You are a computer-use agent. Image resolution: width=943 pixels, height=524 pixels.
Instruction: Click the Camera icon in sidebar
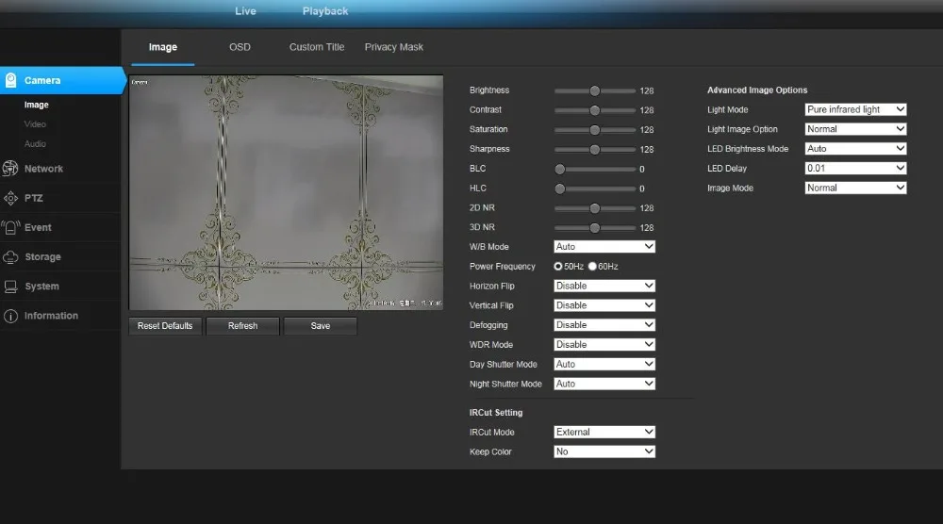pyautogui.click(x=10, y=80)
